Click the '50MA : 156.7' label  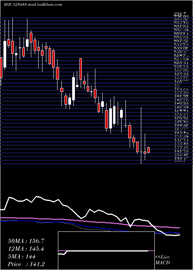tap(26, 241)
